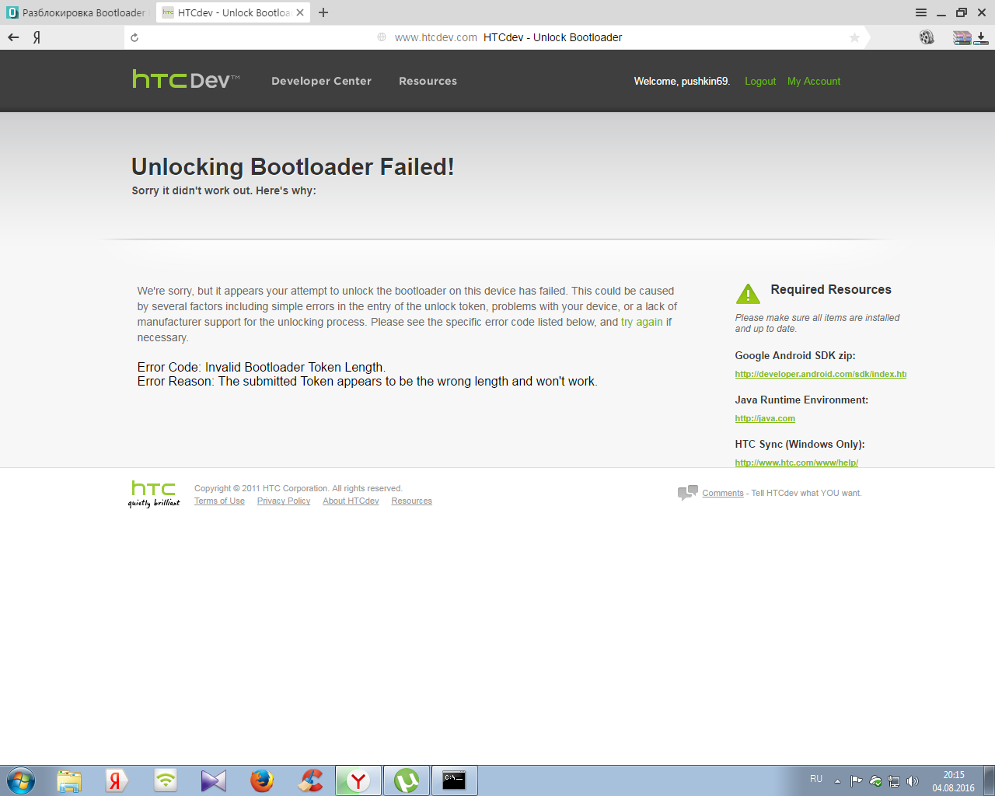Open the browser hamburger menu
995x796 pixels.
[921, 12]
